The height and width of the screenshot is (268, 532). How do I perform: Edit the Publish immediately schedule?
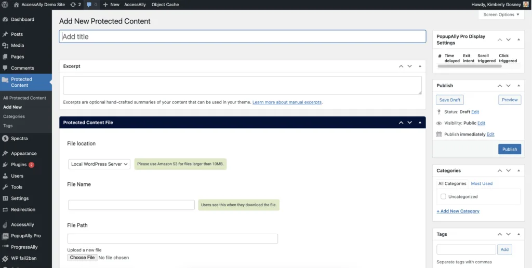(490, 135)
